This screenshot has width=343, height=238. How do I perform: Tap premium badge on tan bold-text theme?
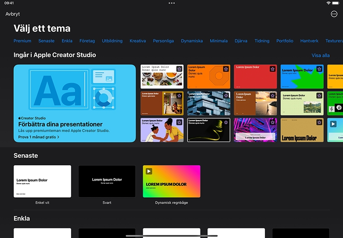tap(319, 122)
